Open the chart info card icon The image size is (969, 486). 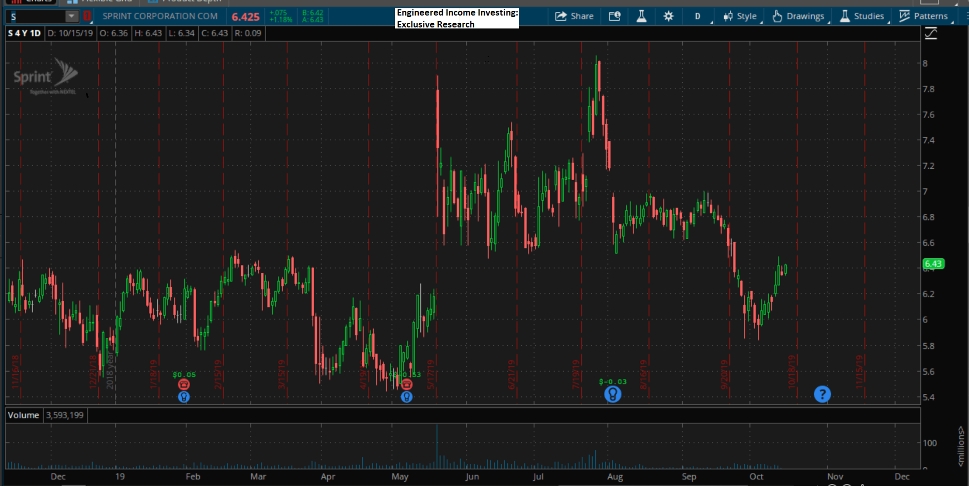(614, 16)
